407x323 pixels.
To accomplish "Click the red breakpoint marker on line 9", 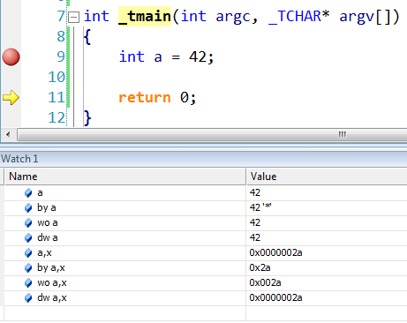I will [11, 56].
